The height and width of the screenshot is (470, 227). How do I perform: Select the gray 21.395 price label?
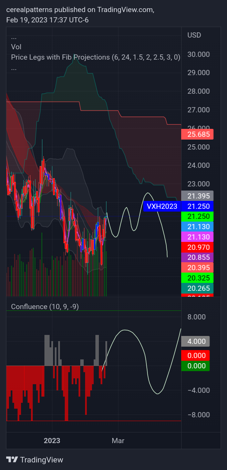pos(197,196)
